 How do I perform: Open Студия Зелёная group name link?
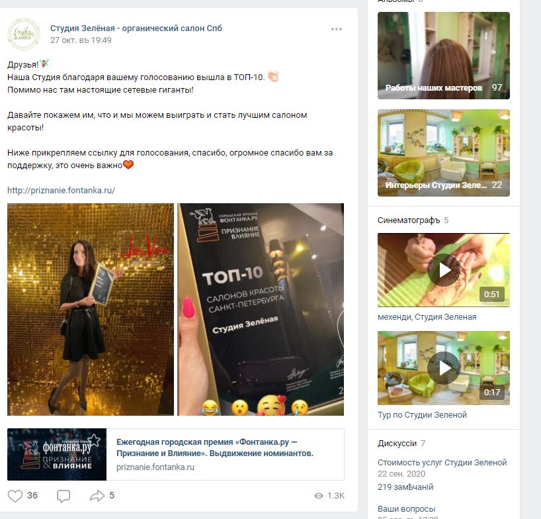(136, 28)
